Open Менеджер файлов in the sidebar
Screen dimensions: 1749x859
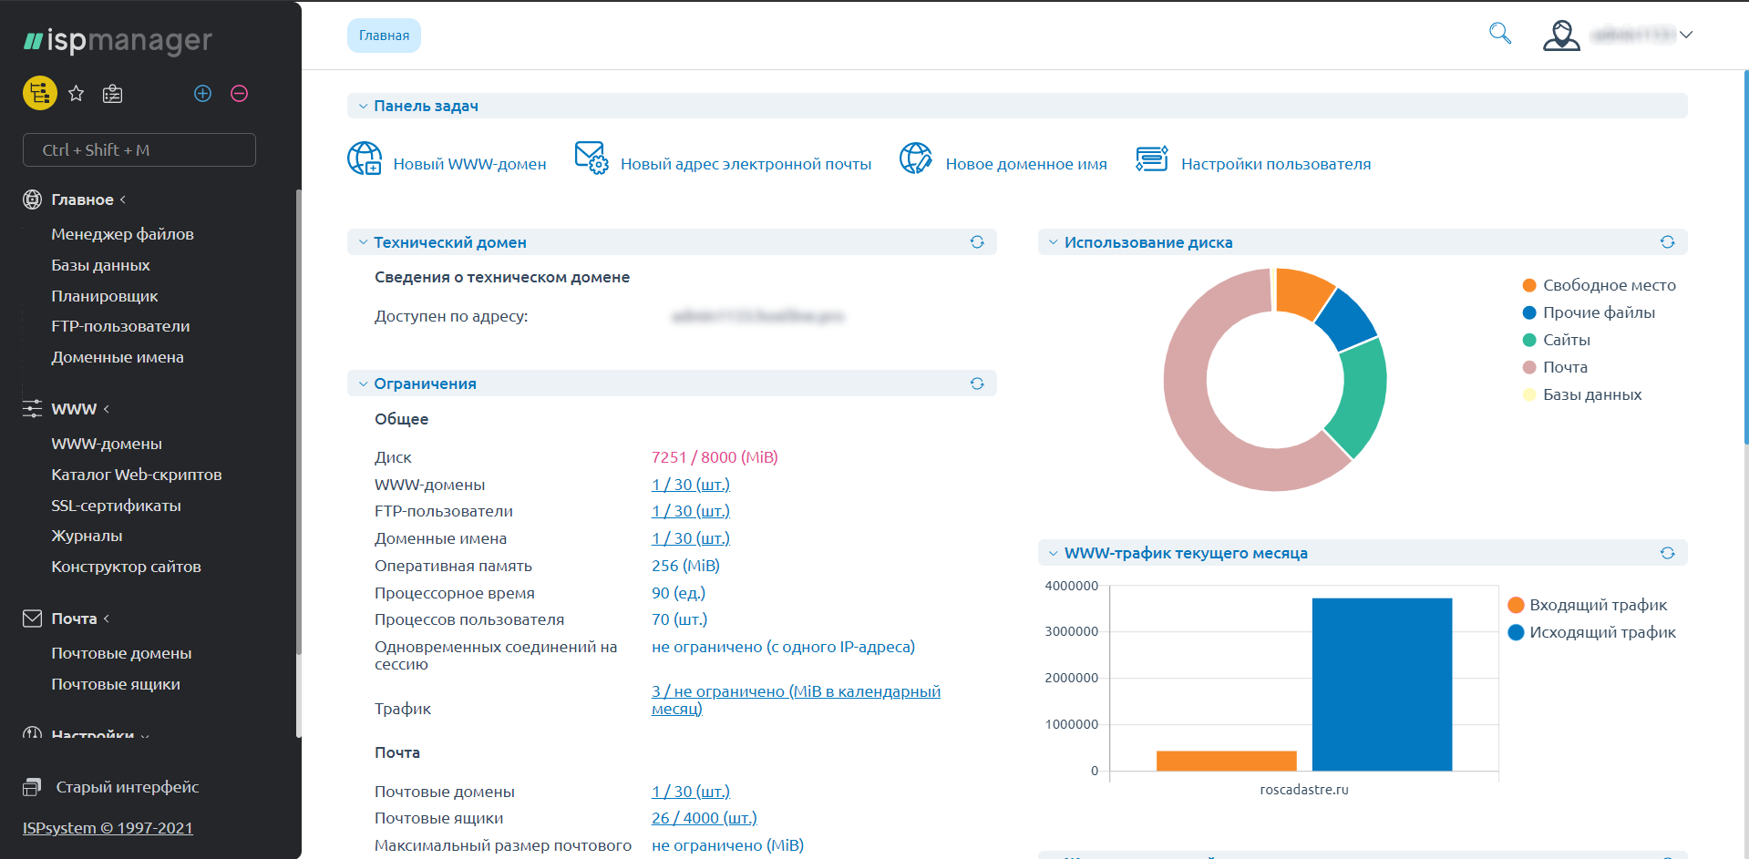[122, 234]
